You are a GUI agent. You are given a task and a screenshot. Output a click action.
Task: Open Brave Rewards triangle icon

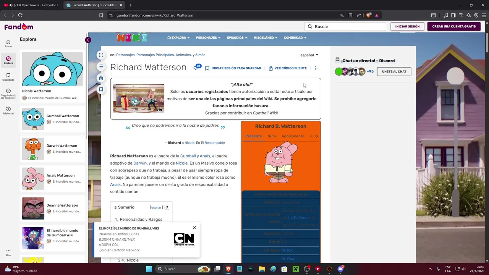coord(377,15)
